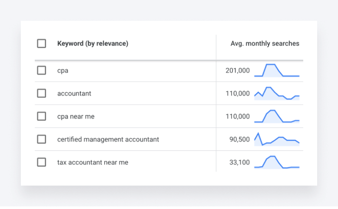Open the sparkline chart for 'cpa near me'
The height and width of the screenshot is (209, 338).
[277, 116]
